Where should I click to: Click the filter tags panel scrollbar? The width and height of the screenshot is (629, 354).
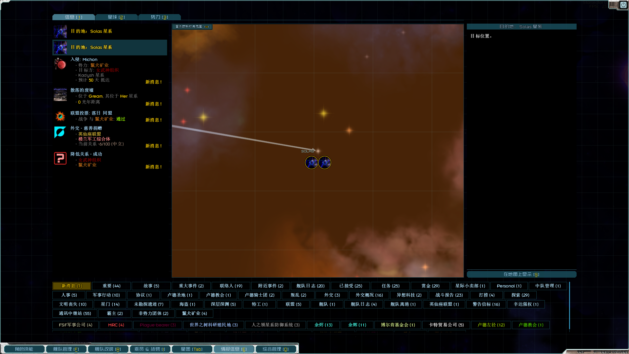[570, 305]
